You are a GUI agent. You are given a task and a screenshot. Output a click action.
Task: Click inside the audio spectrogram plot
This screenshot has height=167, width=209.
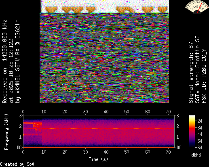click(x=99, y=132)
